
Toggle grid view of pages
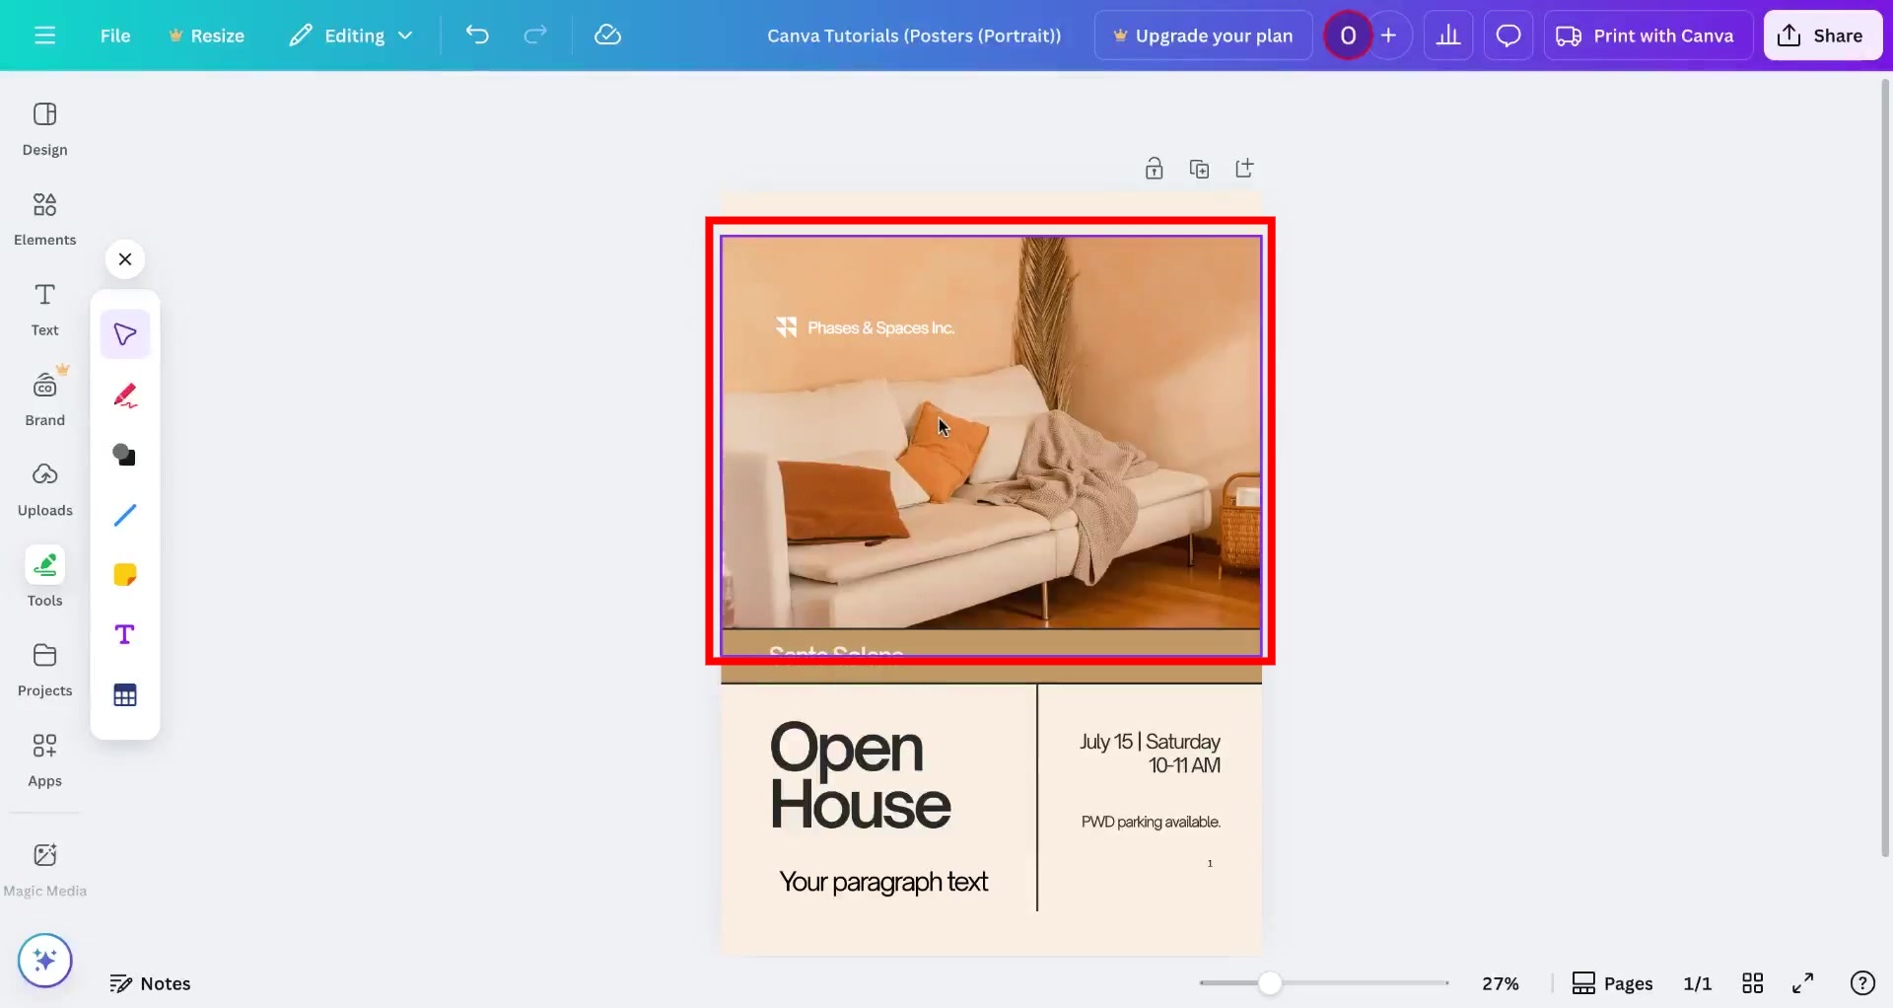tap(1754, 982)
